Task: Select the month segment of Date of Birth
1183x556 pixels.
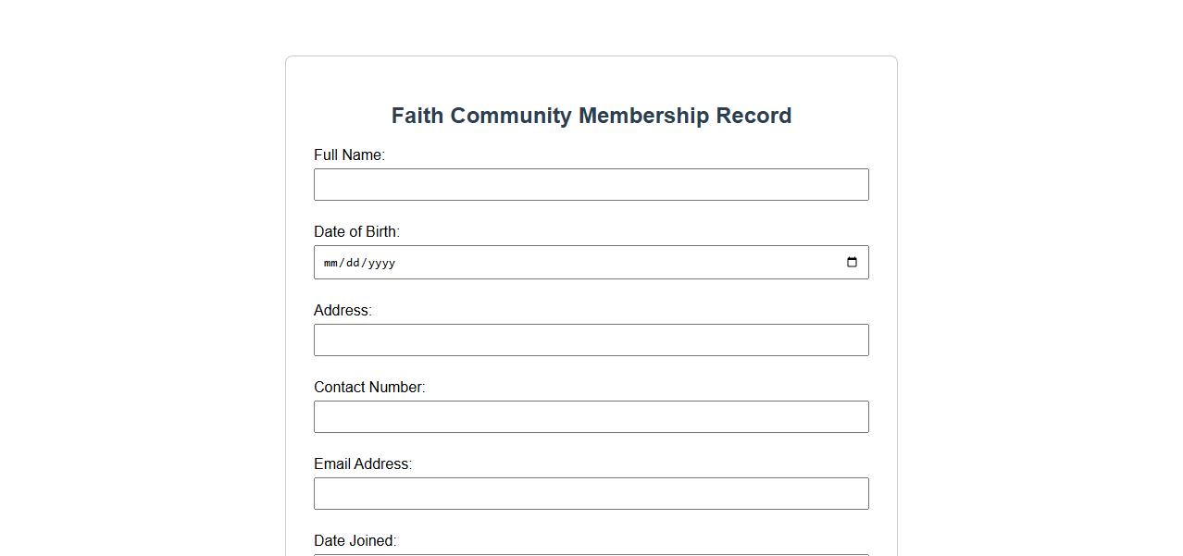Action: [330, 264]
